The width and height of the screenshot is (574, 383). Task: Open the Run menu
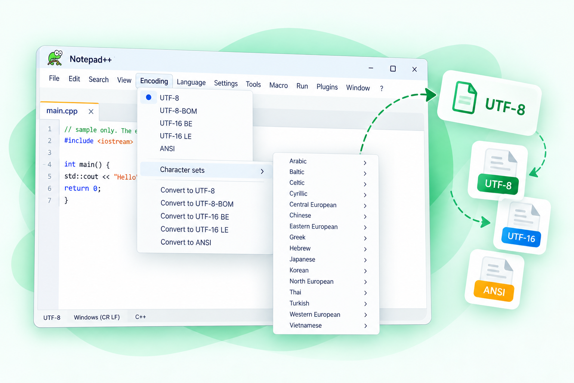pyautogui.click(x=302, y=86)
